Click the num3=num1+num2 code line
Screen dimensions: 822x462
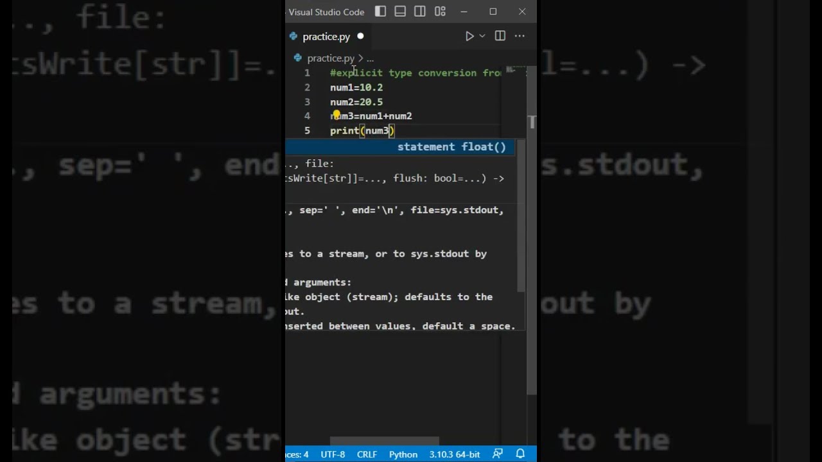pyautogui.click(x=371, y=116)
